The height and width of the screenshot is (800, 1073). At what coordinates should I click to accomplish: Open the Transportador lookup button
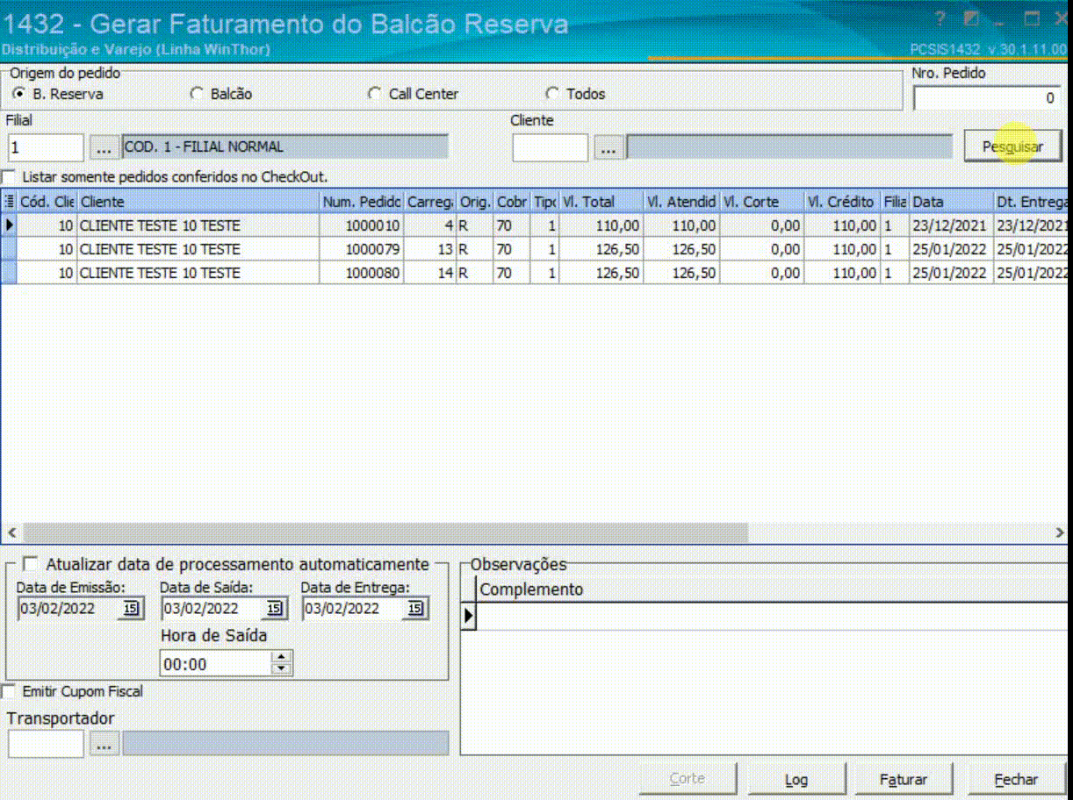104,745
